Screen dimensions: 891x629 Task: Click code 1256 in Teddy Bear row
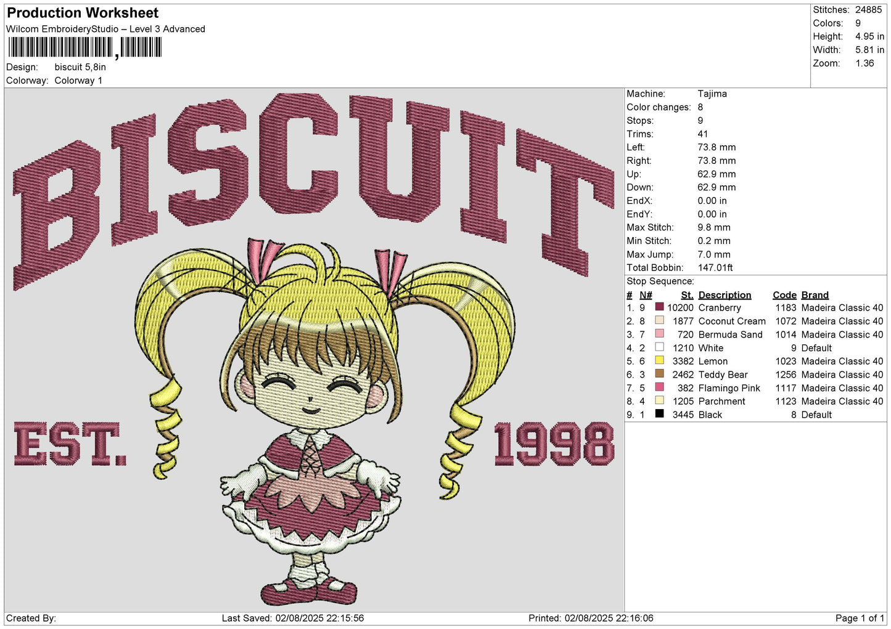pos(786,375)
